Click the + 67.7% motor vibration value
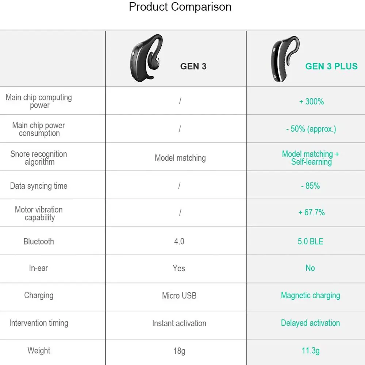365x365 pixels. click(311, 212)
